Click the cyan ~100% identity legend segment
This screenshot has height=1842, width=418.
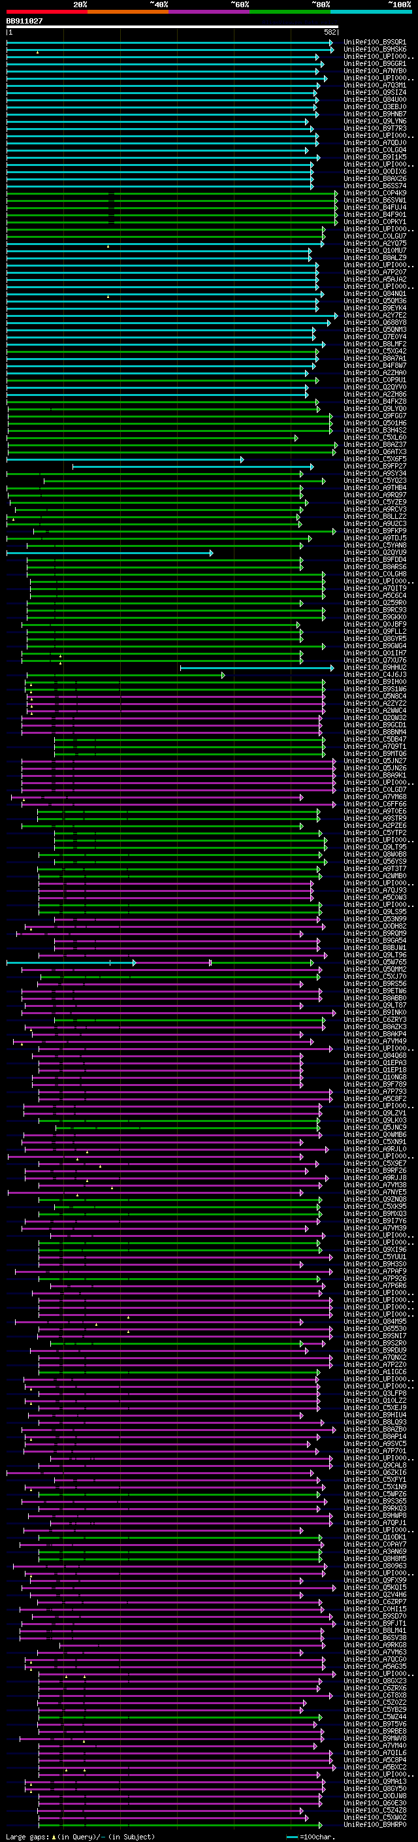(371, 12)
